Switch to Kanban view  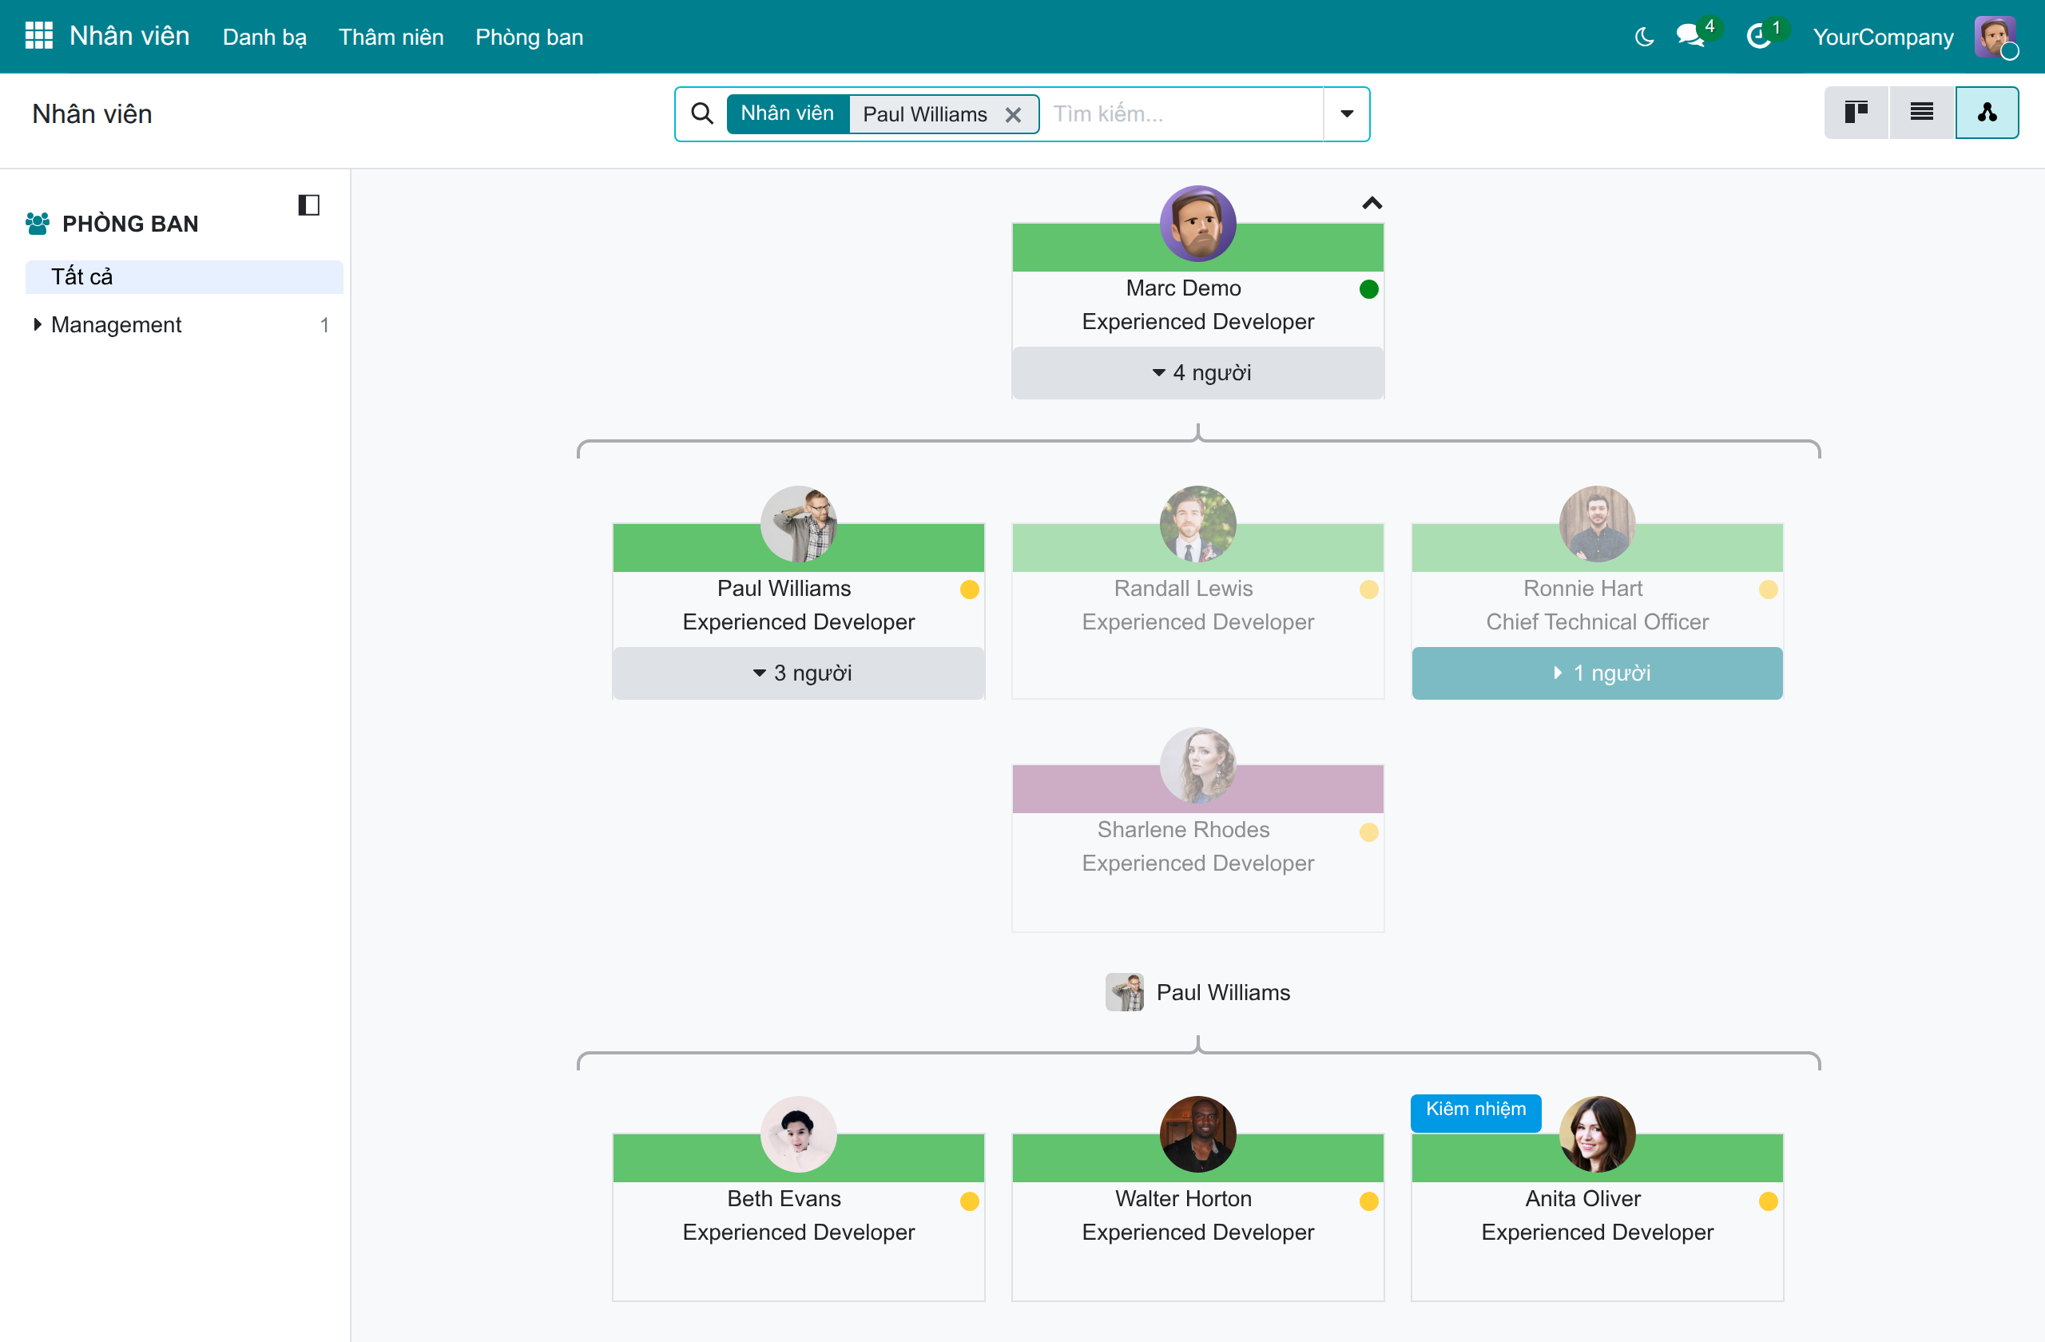click(x=1856, y=113)
